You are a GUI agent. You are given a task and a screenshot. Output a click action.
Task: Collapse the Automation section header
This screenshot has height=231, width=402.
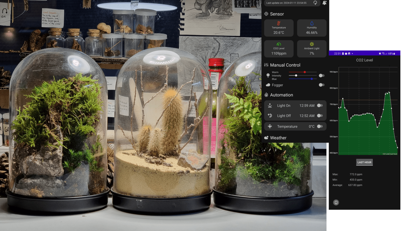click(281, 95)
